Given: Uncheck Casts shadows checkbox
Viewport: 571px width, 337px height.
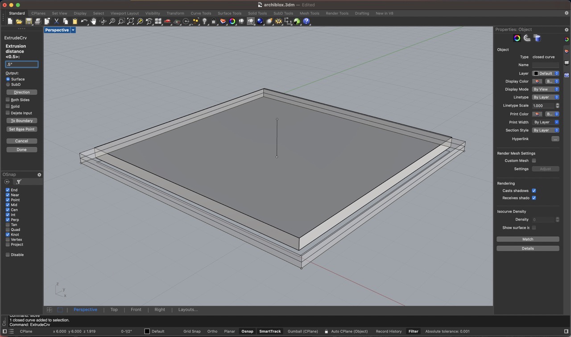Looking at the screenshot, I should [x=534, y=190].
